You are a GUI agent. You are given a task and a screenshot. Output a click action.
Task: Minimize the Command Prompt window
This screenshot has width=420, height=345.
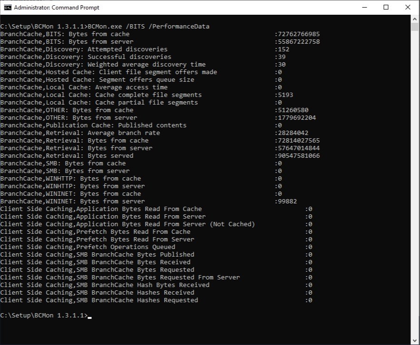click(x=364, y=8)
